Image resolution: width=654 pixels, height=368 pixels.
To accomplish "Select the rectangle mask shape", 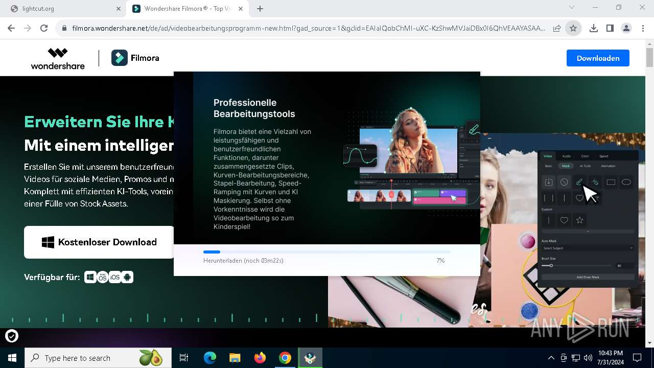I will click(x=611, y=182).
